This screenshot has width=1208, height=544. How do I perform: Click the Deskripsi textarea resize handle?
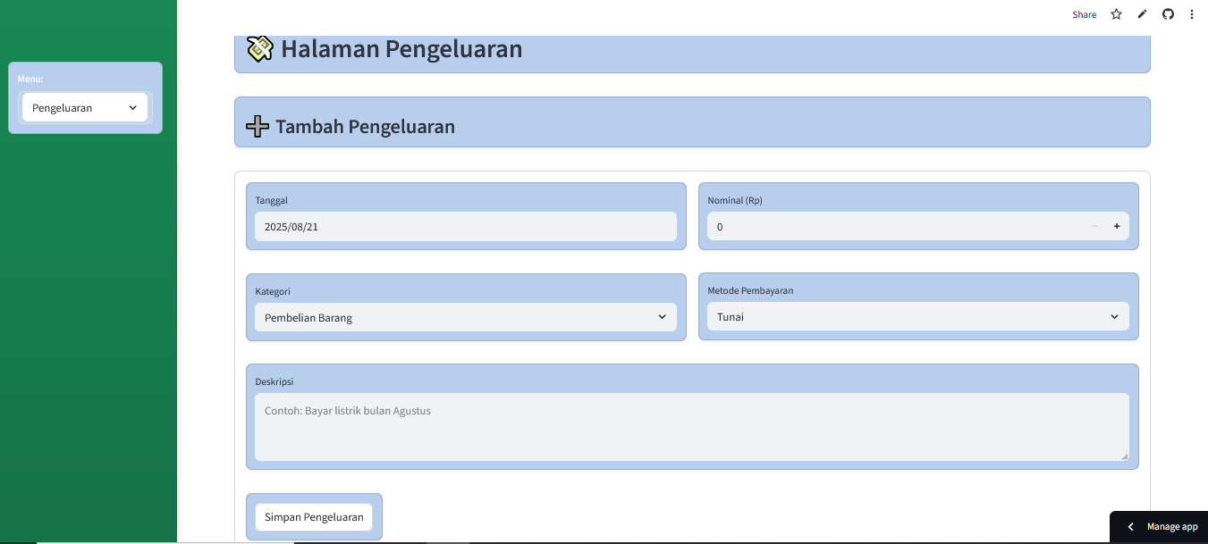pyautogui.click(x=1124, y=456)
